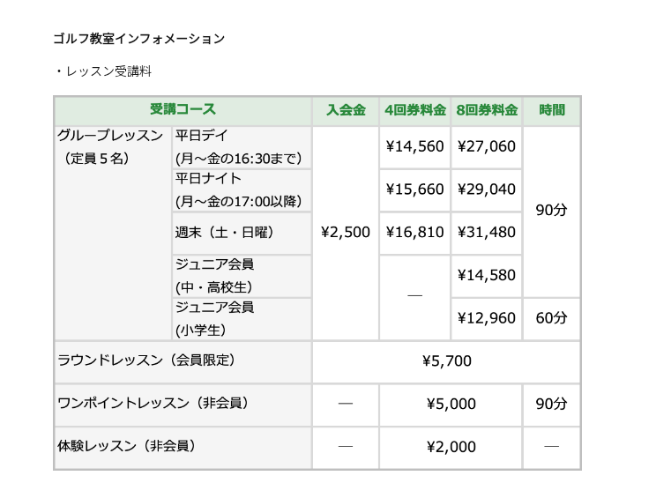
Task: Click the ¥2,500 enrollment fee cell
Action: pos(346,233)
